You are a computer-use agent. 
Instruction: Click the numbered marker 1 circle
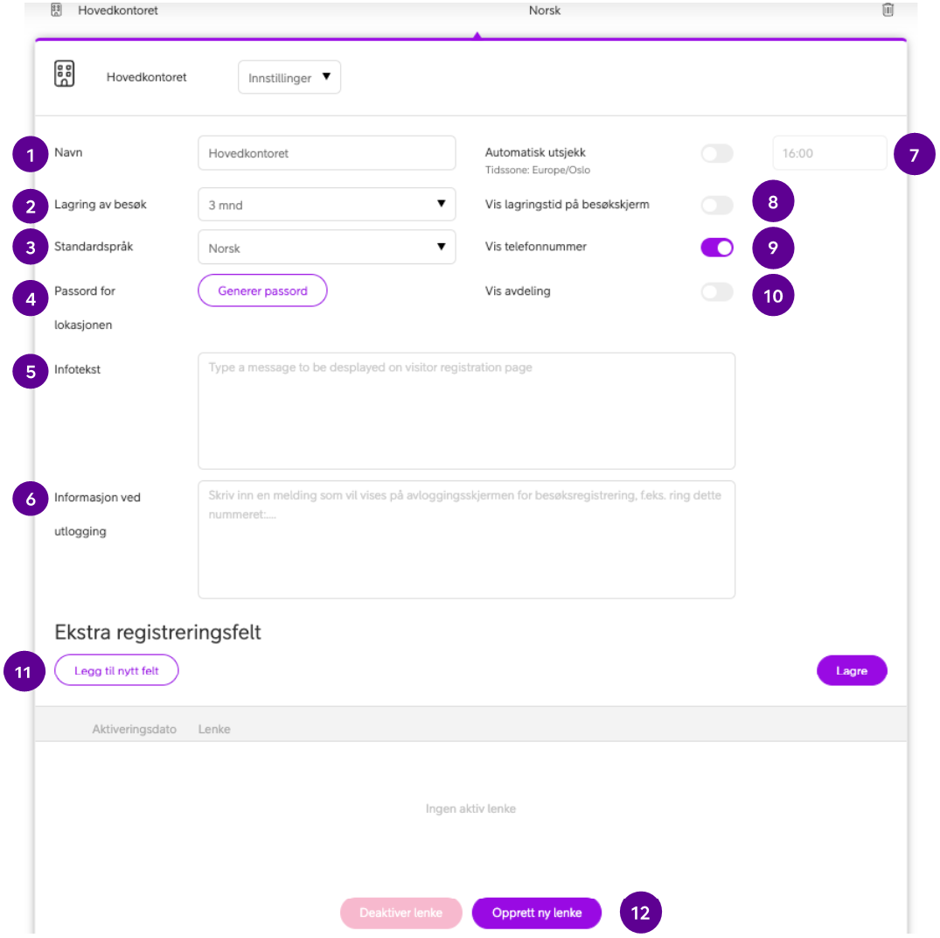click(30, 155)
